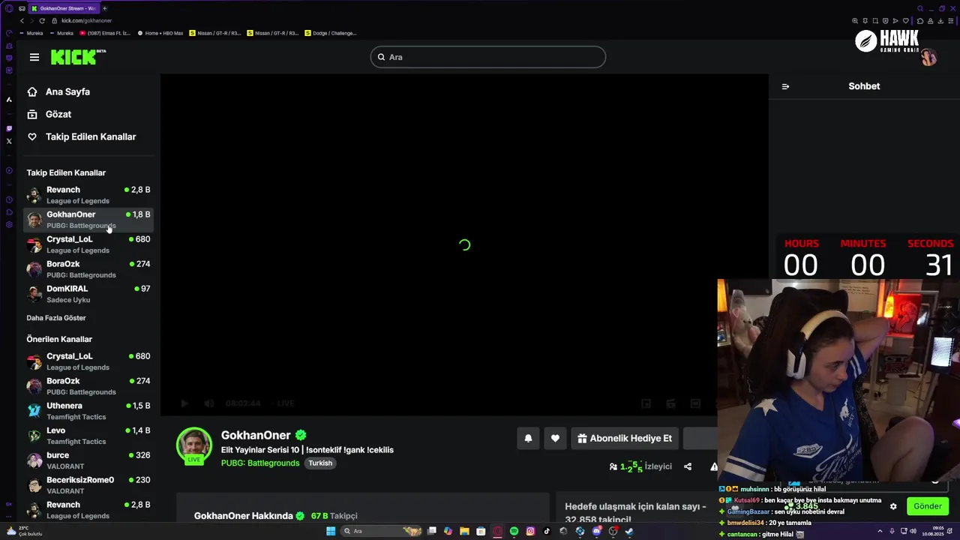Image resolution: width=960 pixels, height=540 pixels.
Task: Open the Dodge / Challenge bookmark
Action: point(331,33)
